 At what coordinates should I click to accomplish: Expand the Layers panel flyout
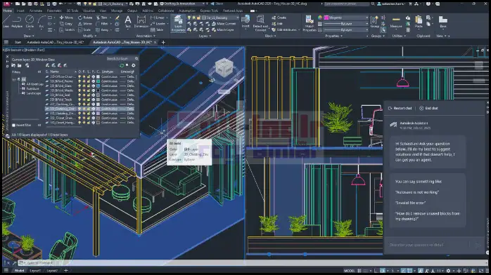205,36
